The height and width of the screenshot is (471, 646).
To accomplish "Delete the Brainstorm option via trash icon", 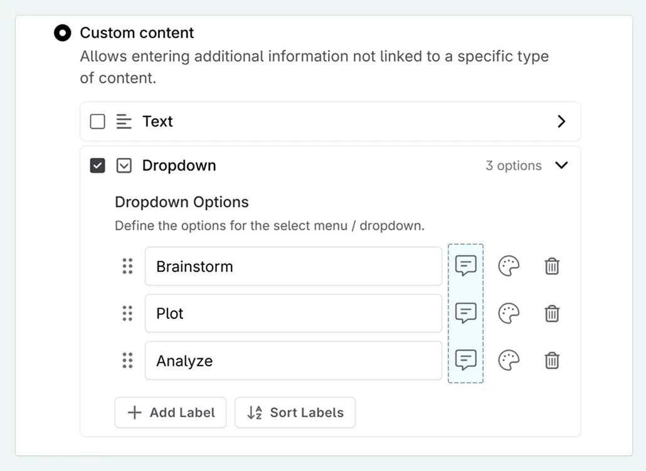I will tap(552, 266).
